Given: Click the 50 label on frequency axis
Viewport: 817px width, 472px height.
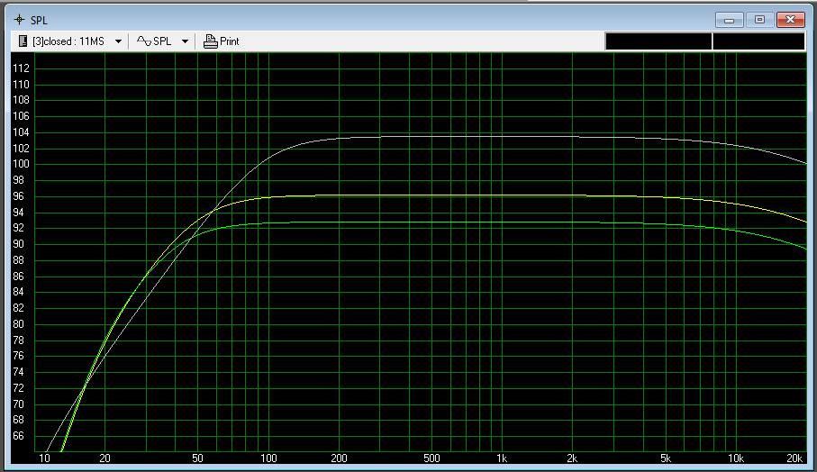Looking at the screenshot, I should point(197,458).
